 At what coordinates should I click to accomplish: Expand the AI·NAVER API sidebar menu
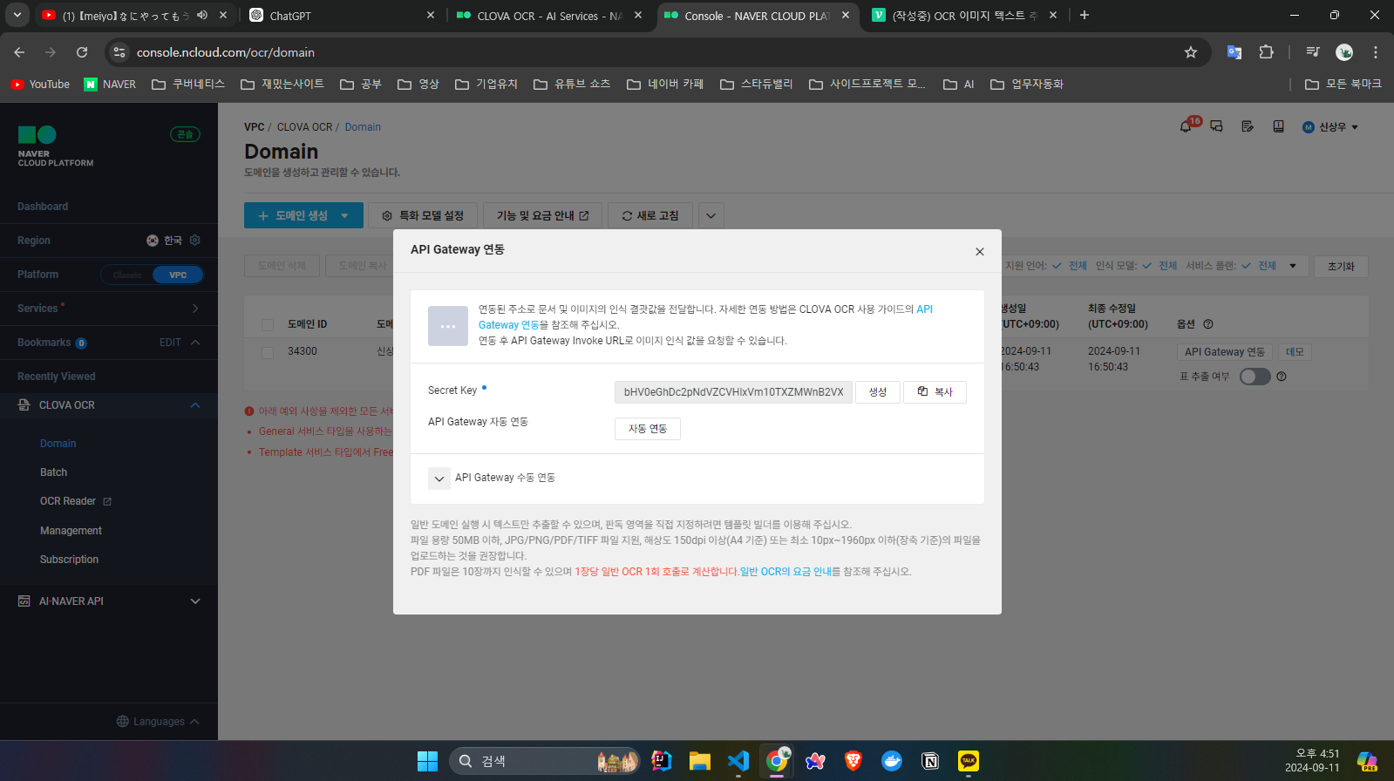[195, 601]
